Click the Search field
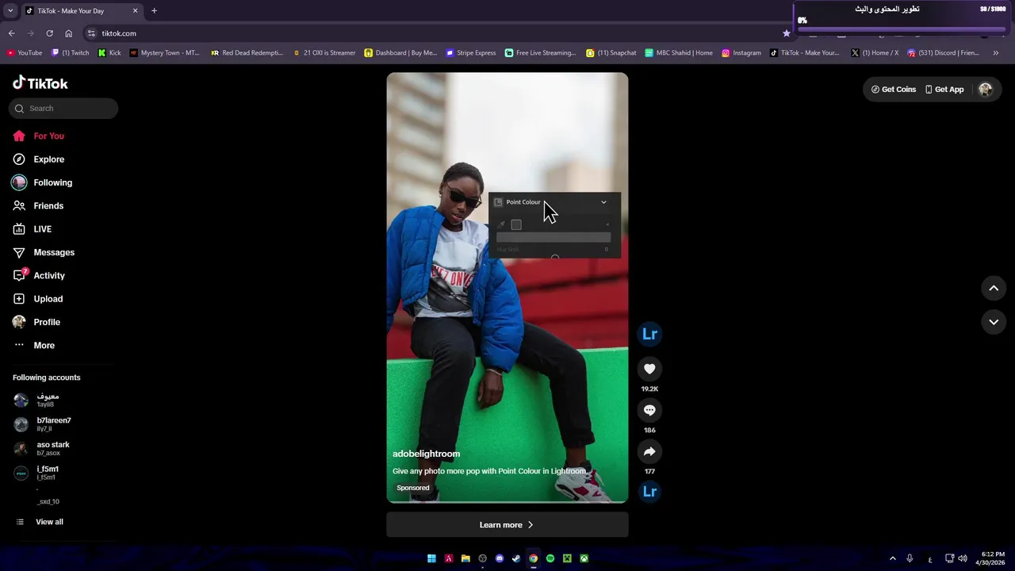Image resolution: width=1015 pixels, height=571 pixels. point(63,109)
